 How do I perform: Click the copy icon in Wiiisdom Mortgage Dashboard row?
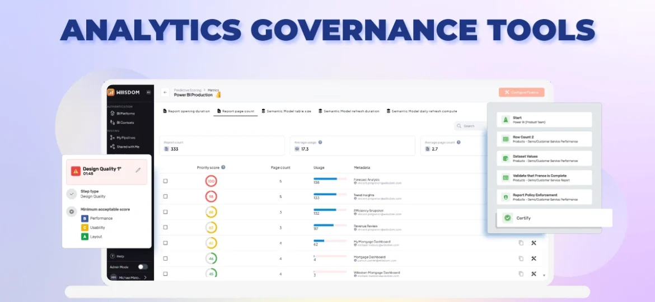click(x=521, y=273)
